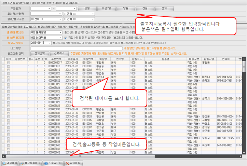Check the row for order 00003020
The height and width of the screenshot is (166, 247).
click(x=9, y=73)
